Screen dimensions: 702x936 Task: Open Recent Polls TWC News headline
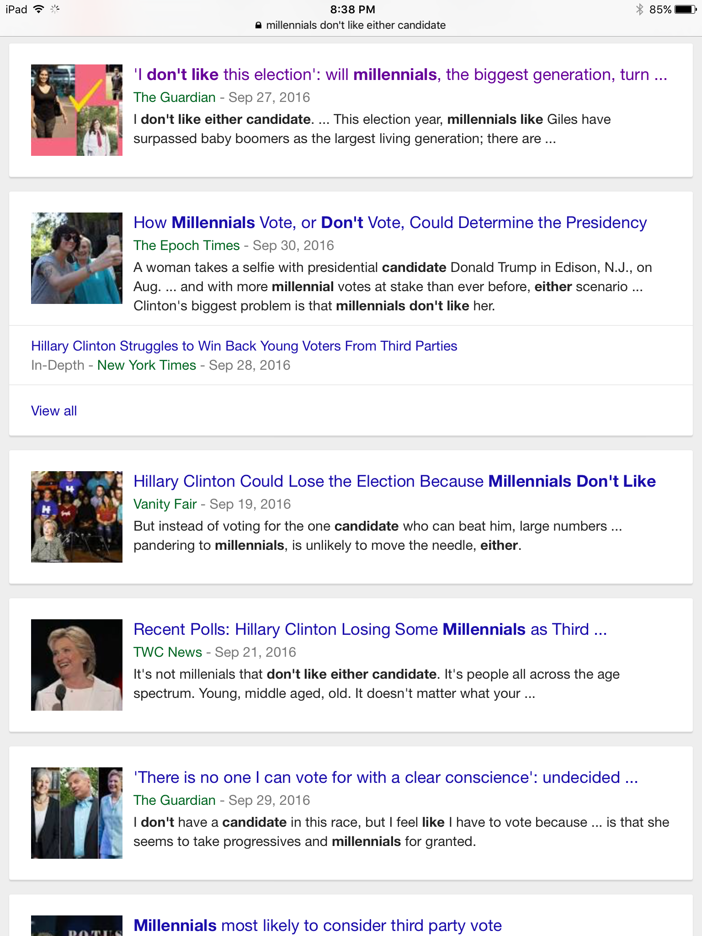[x=370, y=629]
